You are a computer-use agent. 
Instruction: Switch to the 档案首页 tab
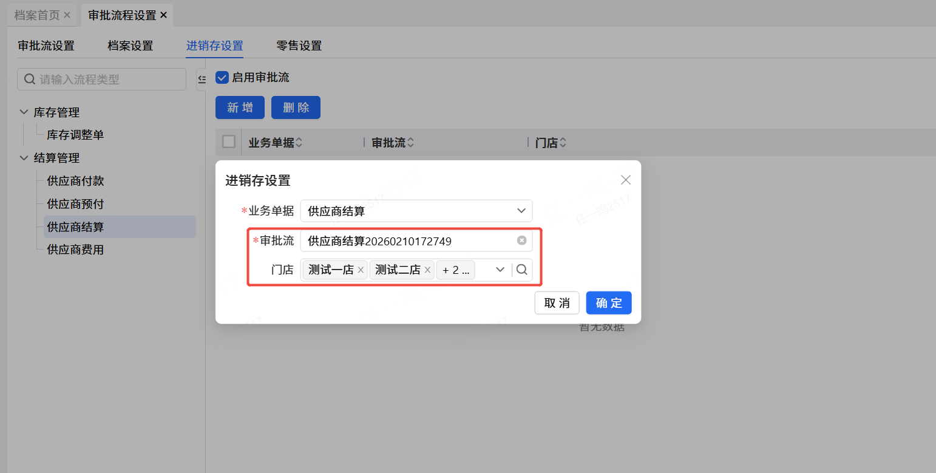coord(37,15)
